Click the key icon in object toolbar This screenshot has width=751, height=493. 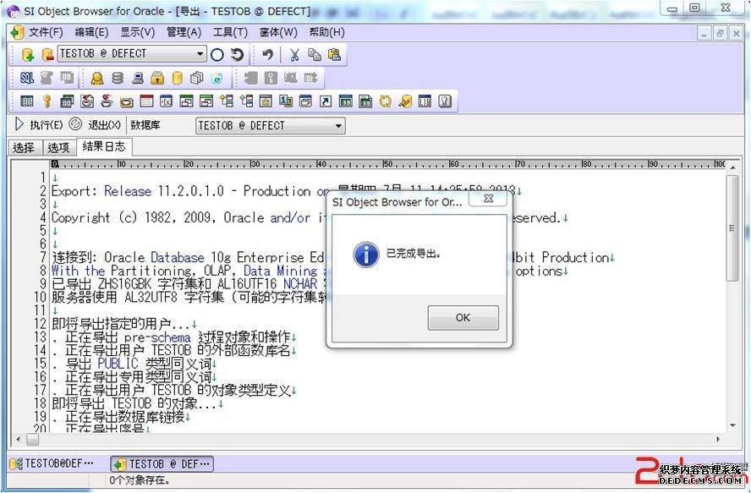pyautogui.click(x=47, y=101)
